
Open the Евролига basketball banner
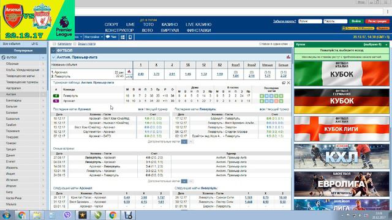tap(342, 184)
